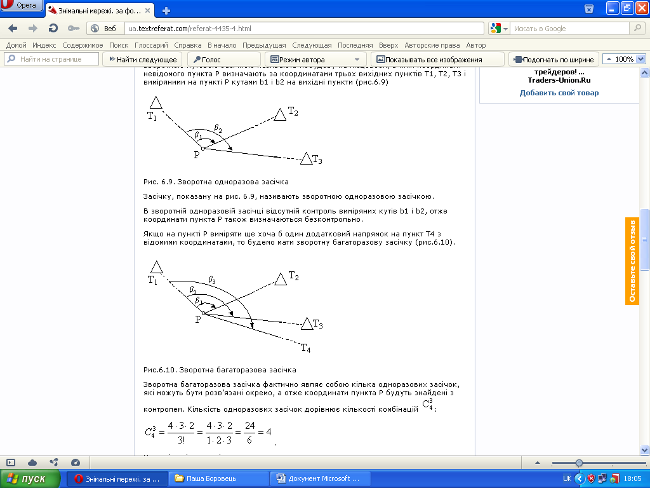Click figure 6.10 multiple resection diagram

[x=234, y=307]
